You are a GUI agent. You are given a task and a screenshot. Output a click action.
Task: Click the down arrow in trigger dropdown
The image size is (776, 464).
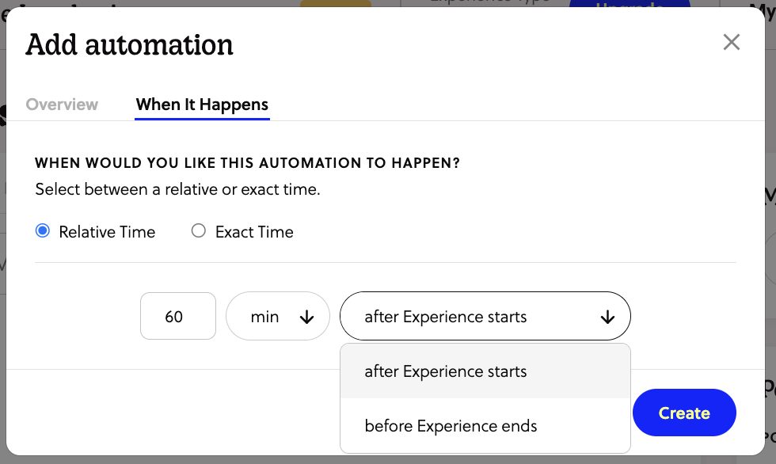point(607,318)
